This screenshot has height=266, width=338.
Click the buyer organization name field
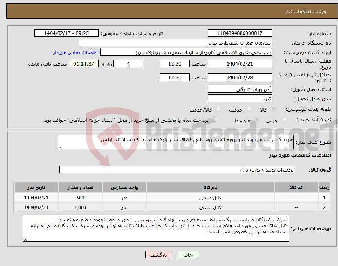pos(175,42)
